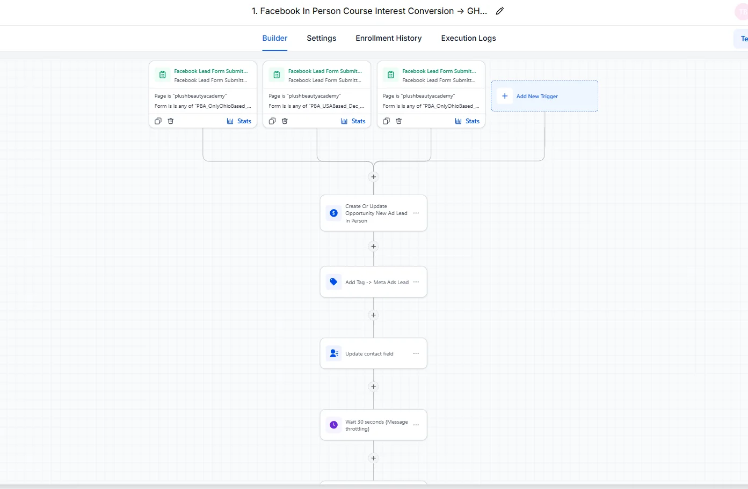Open Stats for the PBA_USABased trigger
Screen dimensions: 748x489
click(353, 121)
